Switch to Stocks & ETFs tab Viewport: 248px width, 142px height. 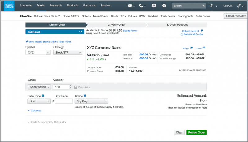(71, 16)
